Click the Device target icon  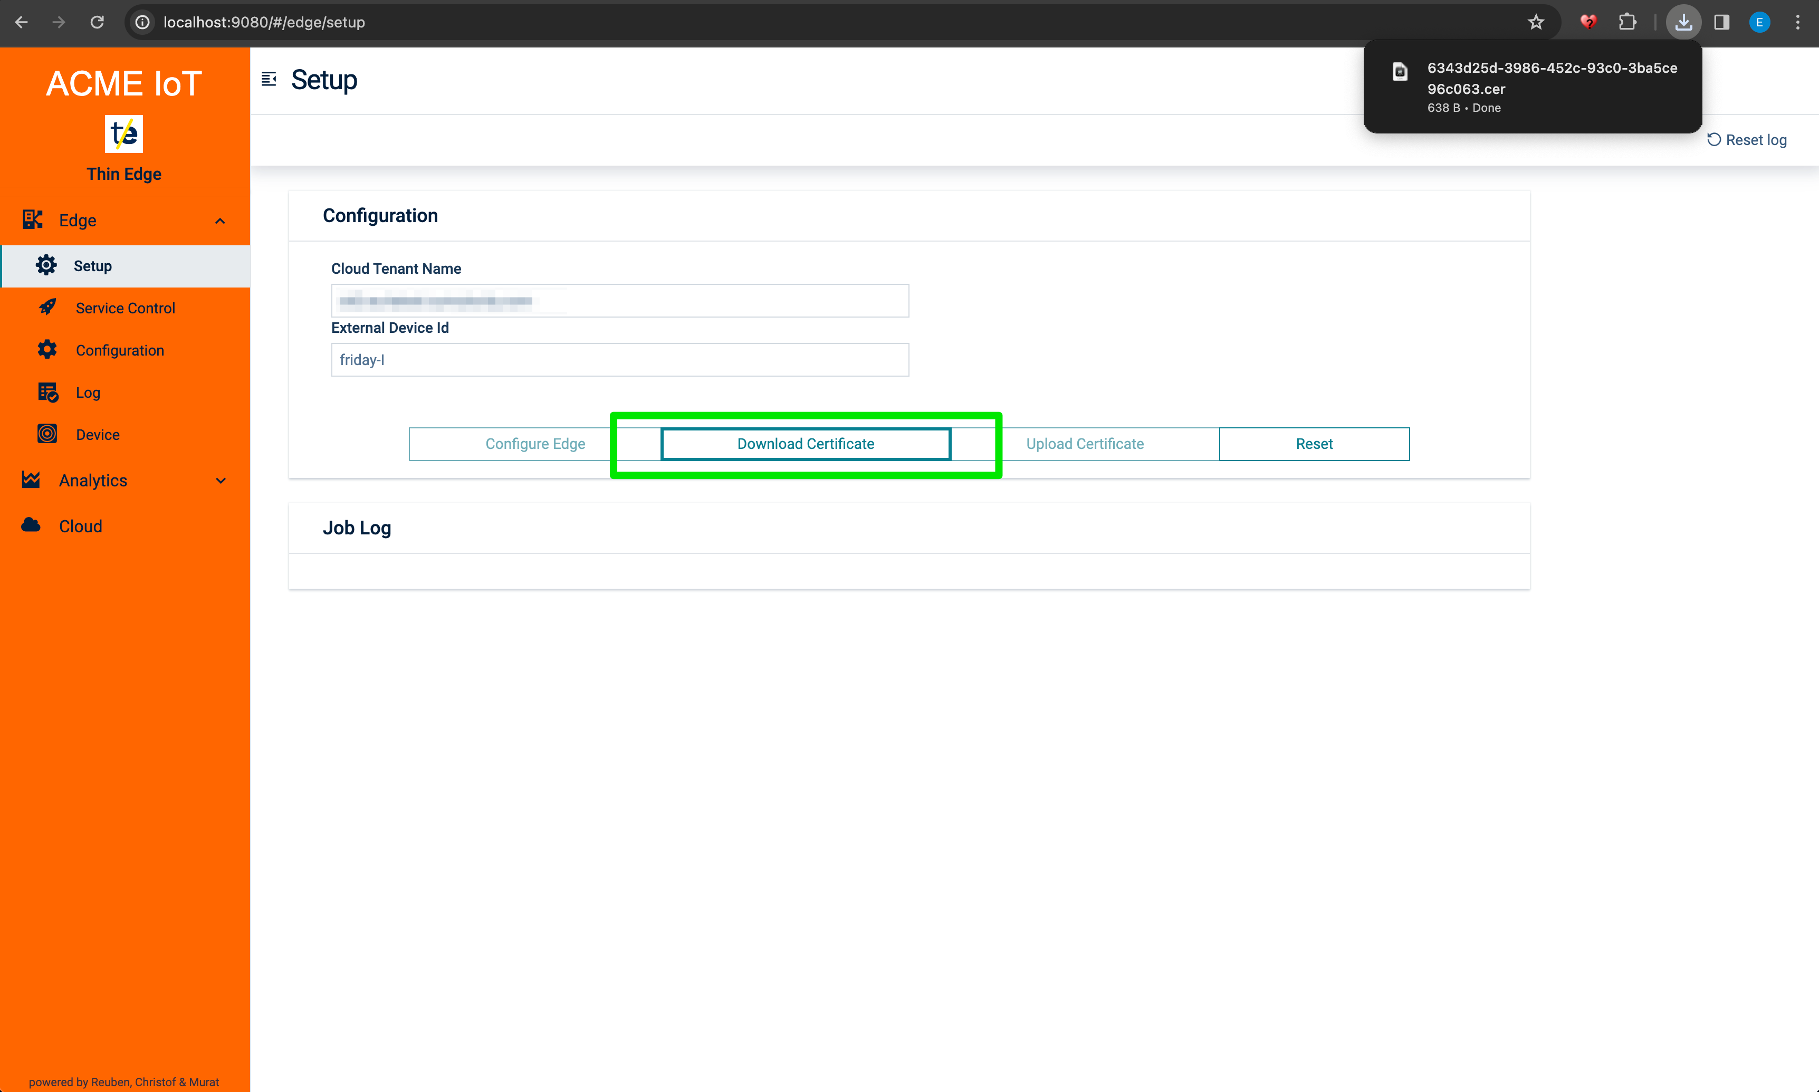[48, 434]
